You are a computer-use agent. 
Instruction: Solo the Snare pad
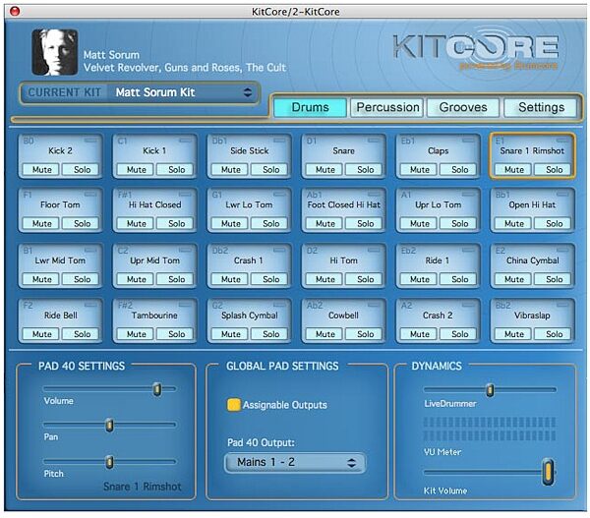366,170
